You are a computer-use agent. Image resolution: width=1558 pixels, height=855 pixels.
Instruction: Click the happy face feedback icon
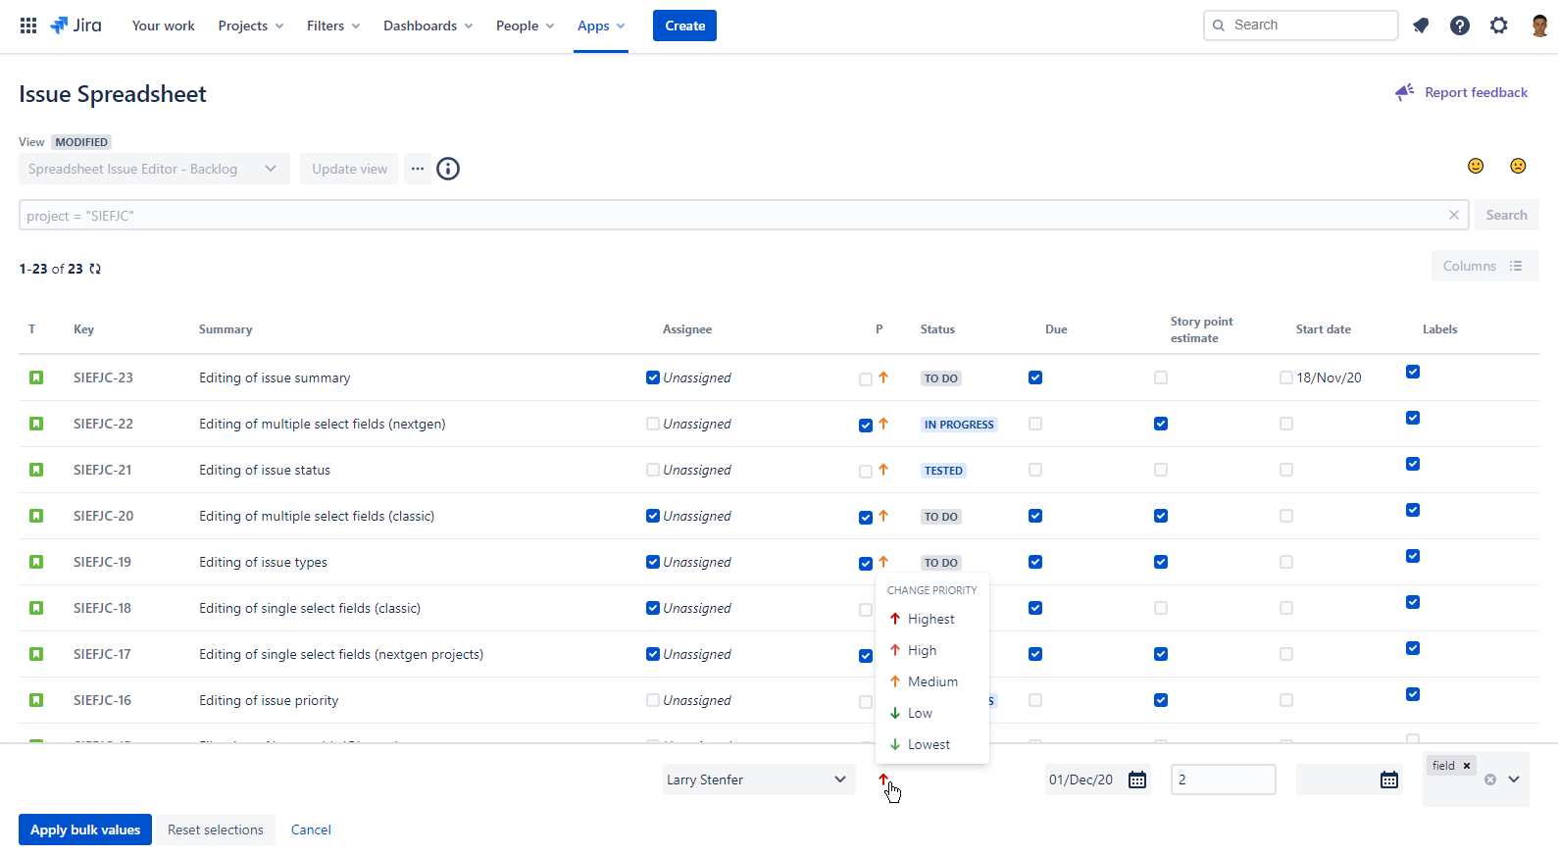pyautogui.click(x=1476, y=166)
